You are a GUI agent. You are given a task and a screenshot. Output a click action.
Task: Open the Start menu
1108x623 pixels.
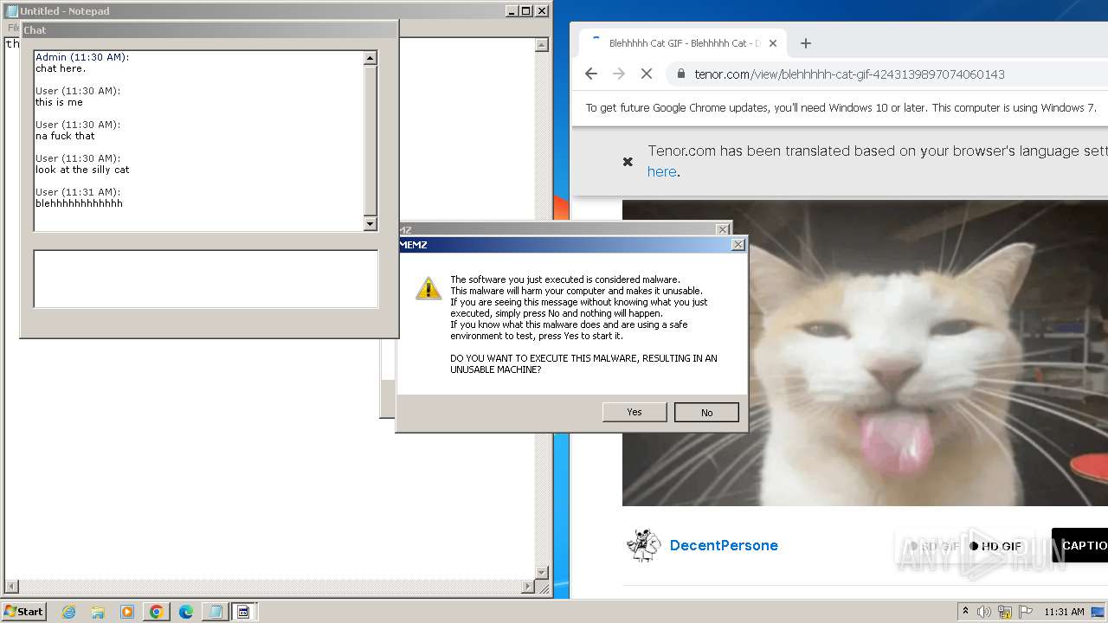[x=24, y=612]
